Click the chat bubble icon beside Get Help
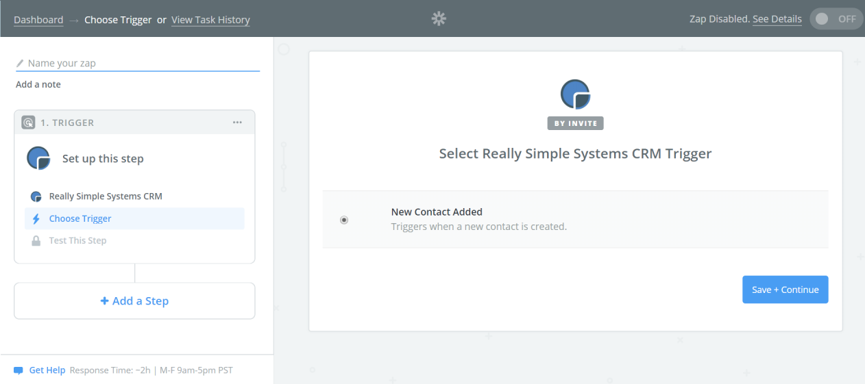Image resolution: width=865 pixels, height=384 pixels. point(19,370)
